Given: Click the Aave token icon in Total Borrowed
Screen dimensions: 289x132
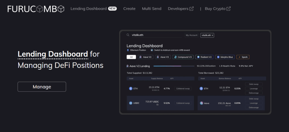Looking at the screenshot, I should 202,103.
